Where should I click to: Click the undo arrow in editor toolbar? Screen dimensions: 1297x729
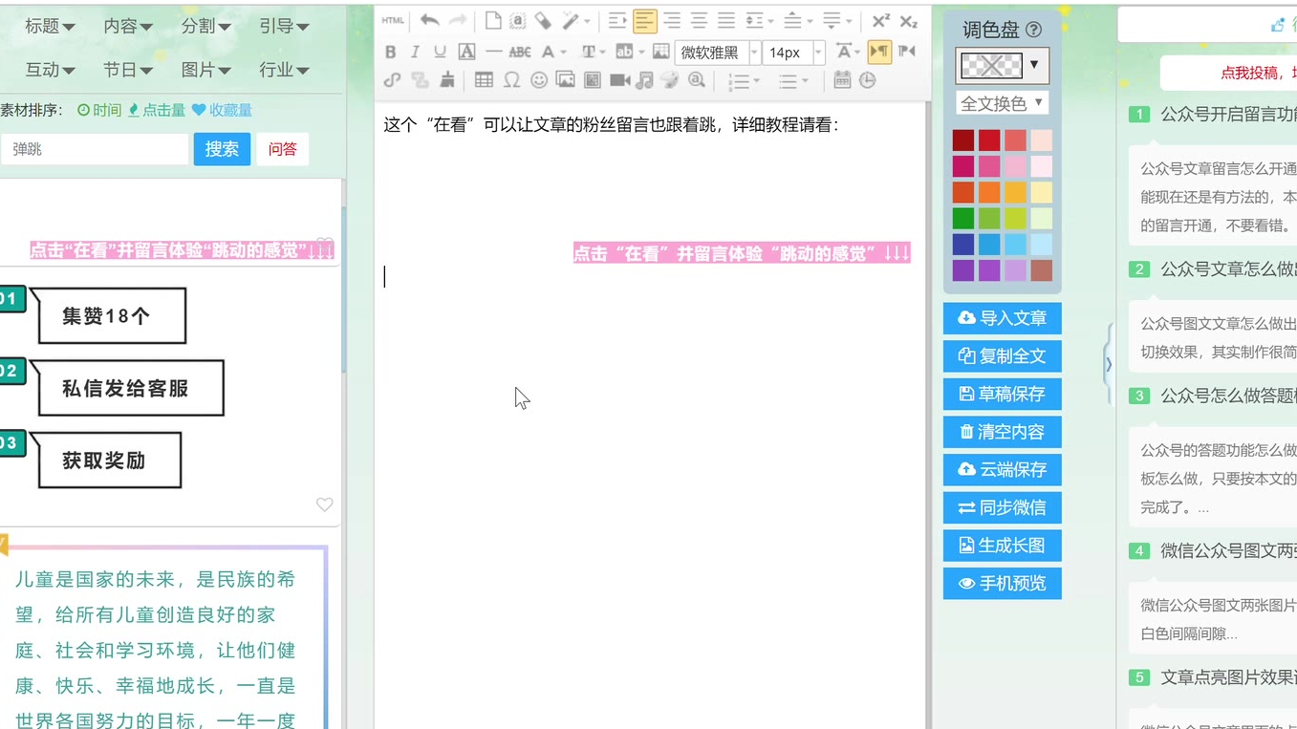pyautogui.click(x=429, y=21)
